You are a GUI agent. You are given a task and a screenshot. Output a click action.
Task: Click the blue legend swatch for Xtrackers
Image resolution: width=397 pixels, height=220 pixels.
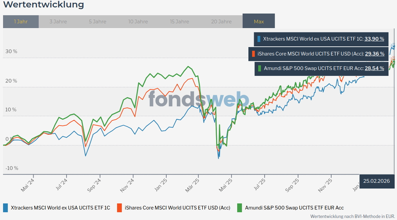click(5, 208)
